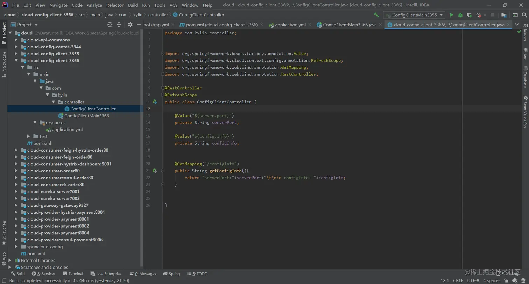
Task: Show the hidden editor tabs chevron
Action: pos(517,25)
